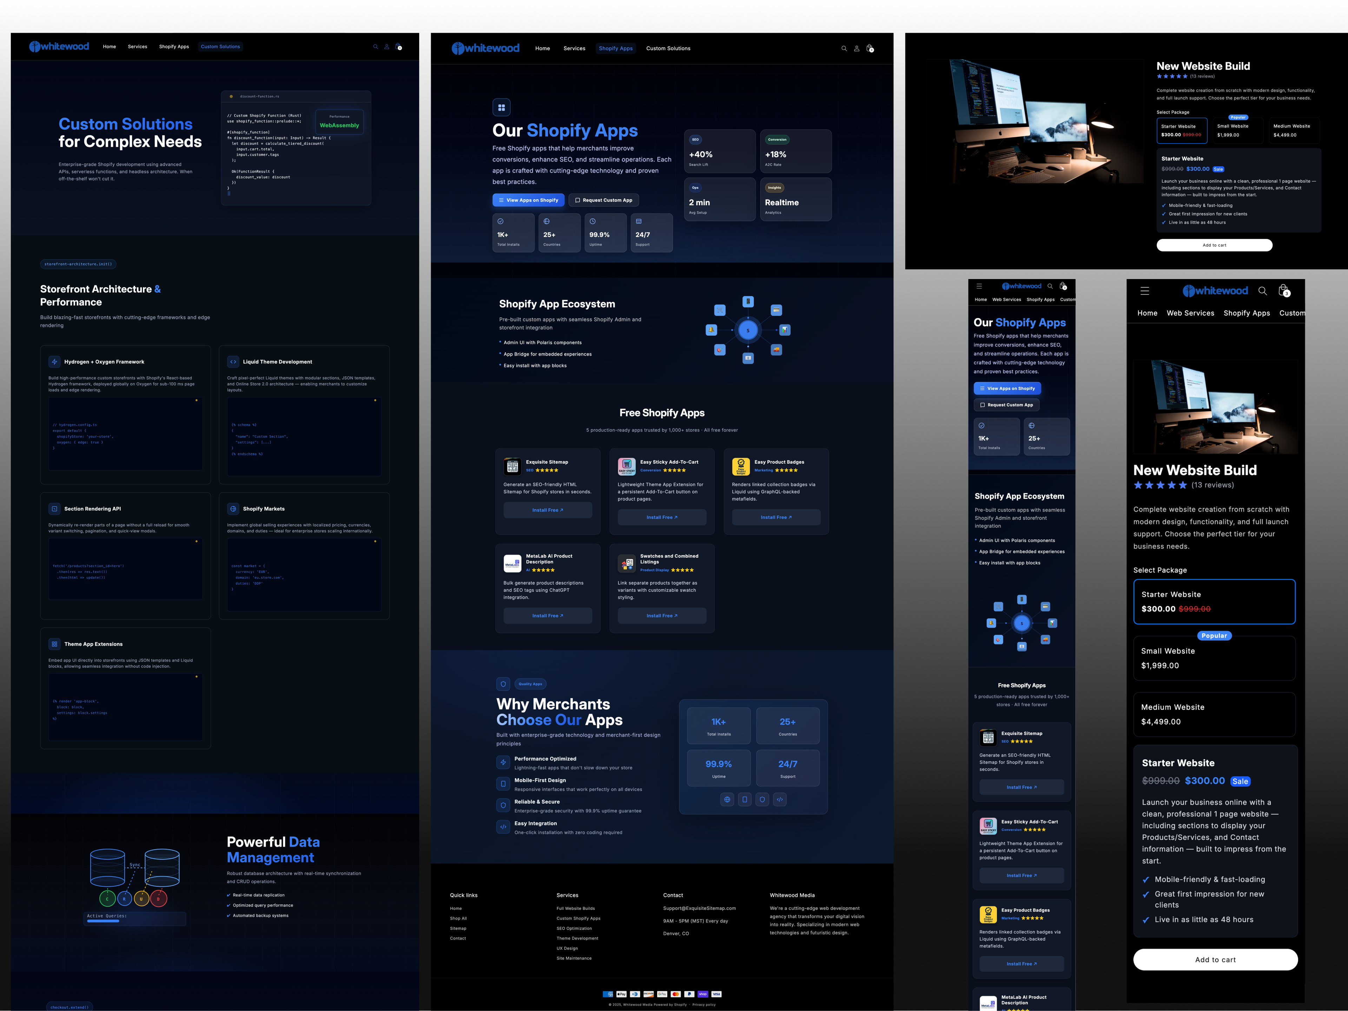Open the narrow mobile hamburger menu
The image size is (1348, 1011).
tap(979, 286)
